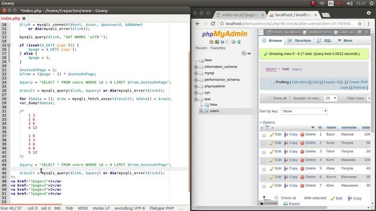Reload navigation panel with green arrow icon
376x211 pixels.
coord(239,42)
